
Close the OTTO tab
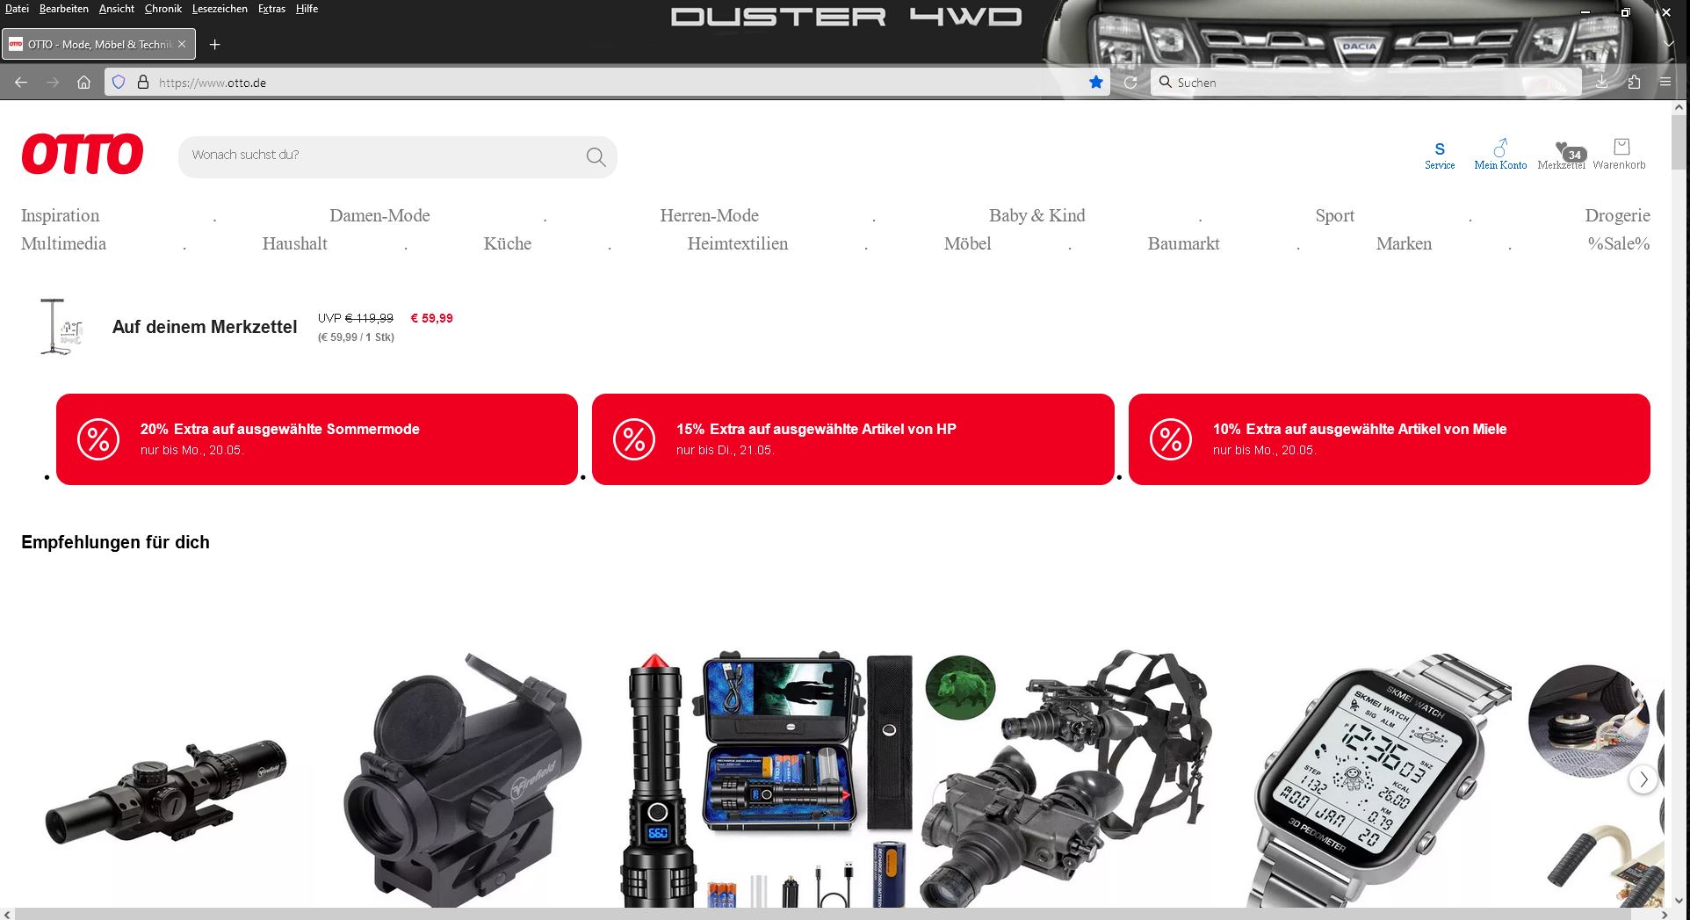[182, 44]
